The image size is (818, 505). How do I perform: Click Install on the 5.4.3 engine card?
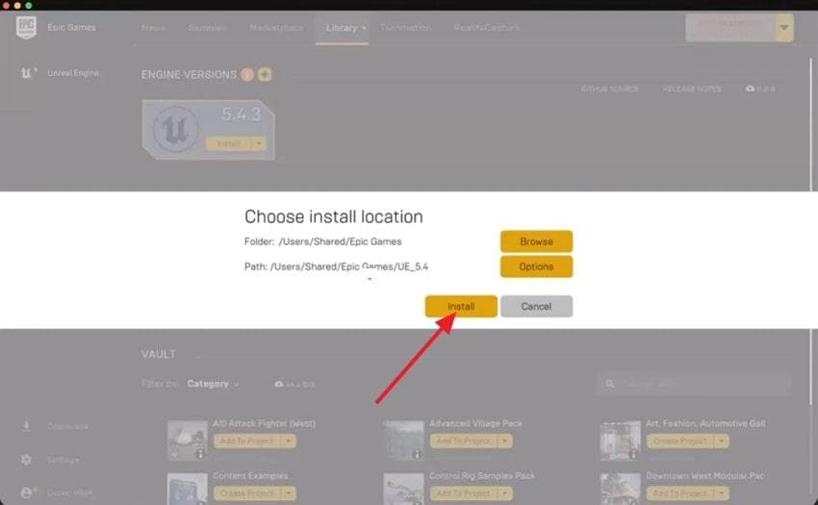point(228,143)
